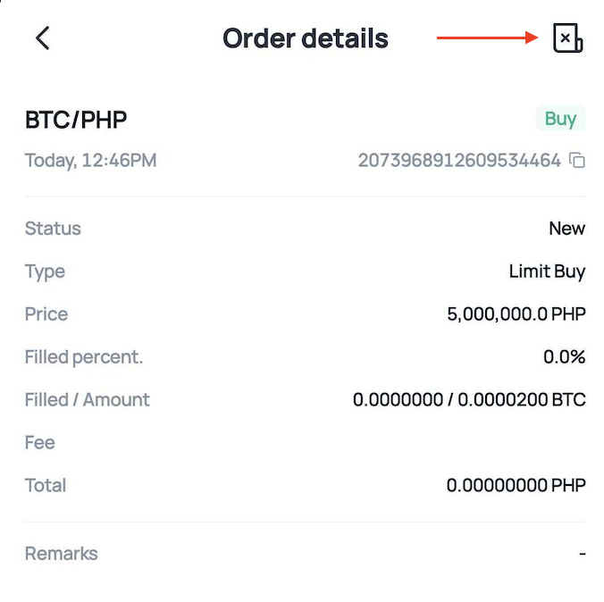Click the 0.00000000 PHP total value
This screenshot has height=602, width=604.
516,486
